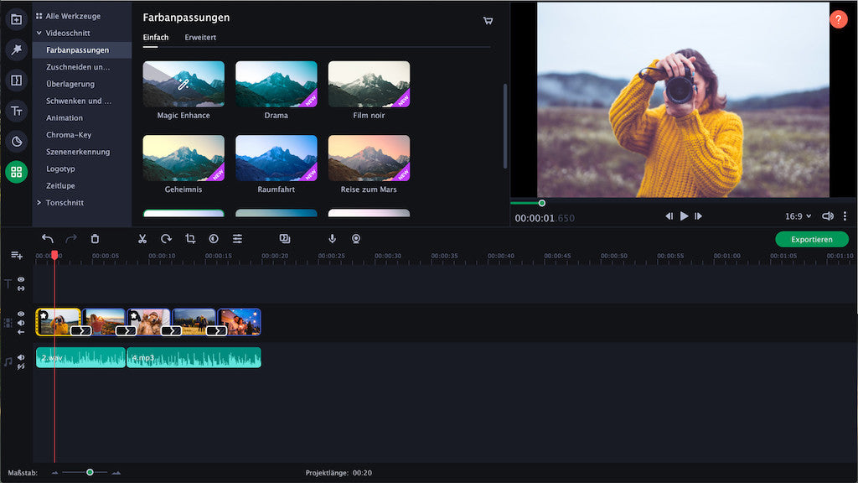Switch to the Erweitert tab
858x483 pixels.
[x=199, y=38]
